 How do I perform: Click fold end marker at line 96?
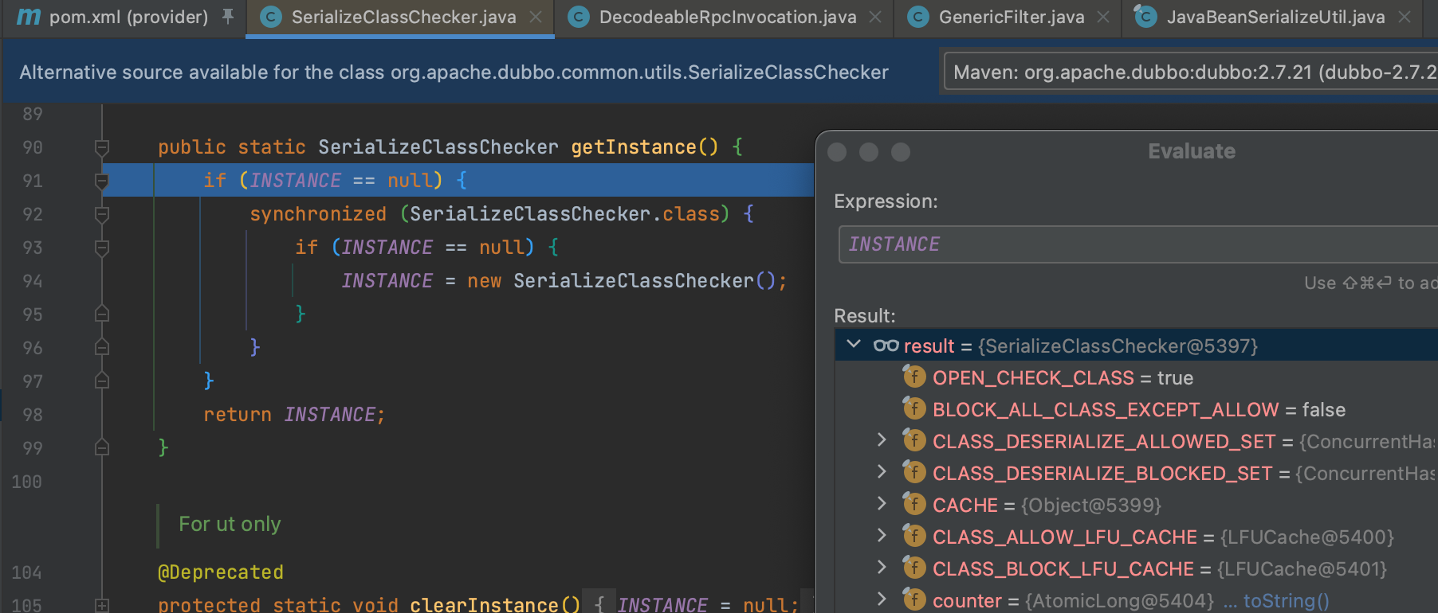[102, 347]
